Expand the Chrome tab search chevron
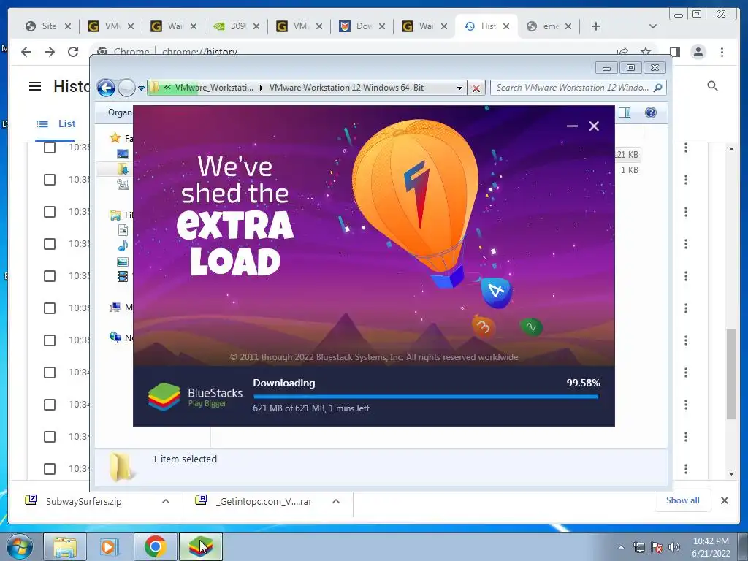748x561 pixels. (653, 26)
